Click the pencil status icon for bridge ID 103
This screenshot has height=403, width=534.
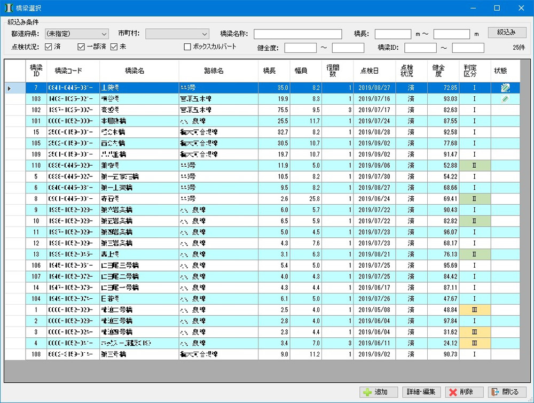(505, 99)
